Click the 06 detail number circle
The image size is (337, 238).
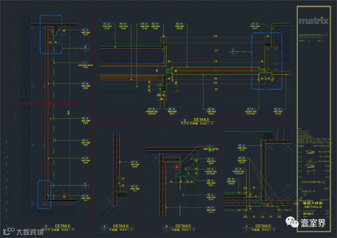point(185,121)
